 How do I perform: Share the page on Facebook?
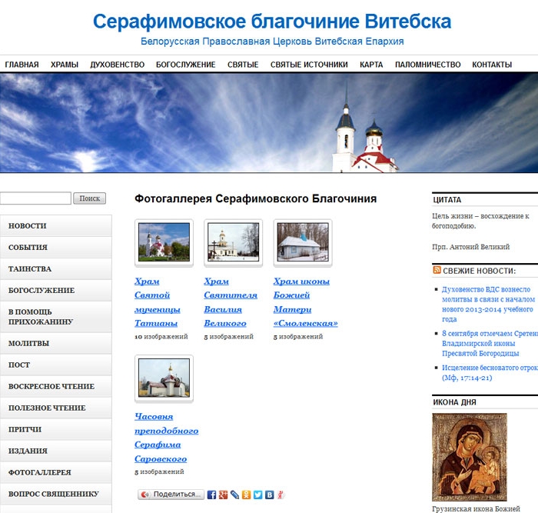coord(212,495)
